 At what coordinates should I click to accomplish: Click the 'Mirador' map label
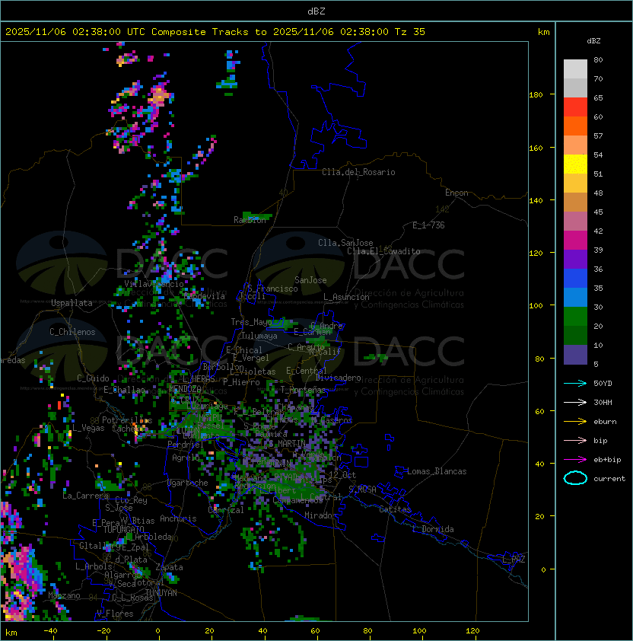(320, 515)
